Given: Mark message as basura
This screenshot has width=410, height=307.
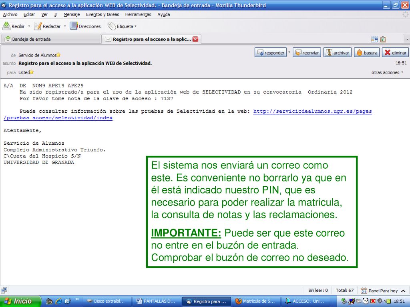Looking at the screenshot, I should click(x=367, y=52).
